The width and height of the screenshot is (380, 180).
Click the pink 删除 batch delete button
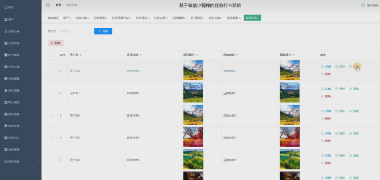coord(56,43)
